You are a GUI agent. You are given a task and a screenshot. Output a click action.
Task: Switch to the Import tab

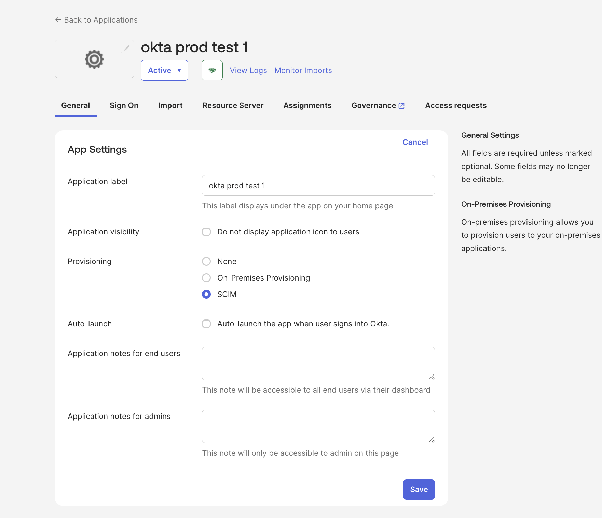click(170, 105)
